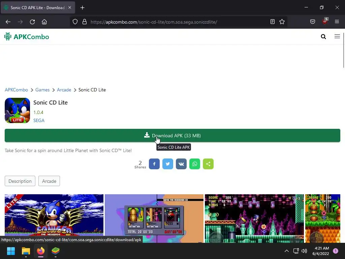Open APKCombo site search
Viewport: 345px width, 259px height.
pos(323,36)
